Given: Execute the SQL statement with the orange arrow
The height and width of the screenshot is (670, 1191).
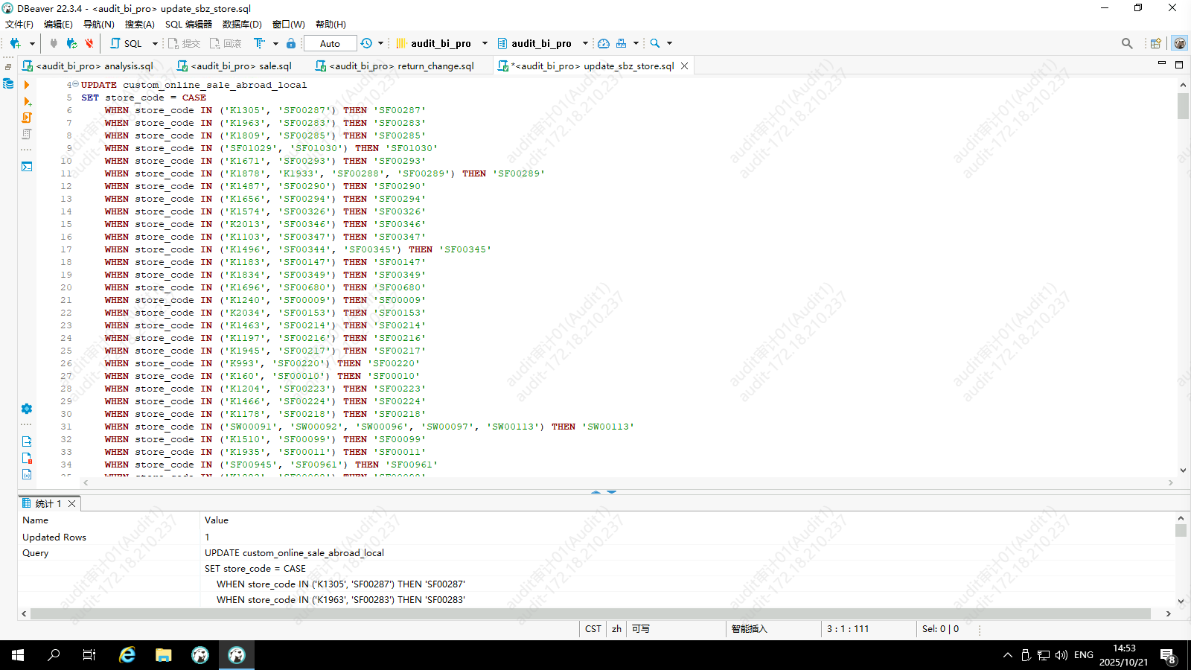Looking at the screenshot, I should 27,85.
